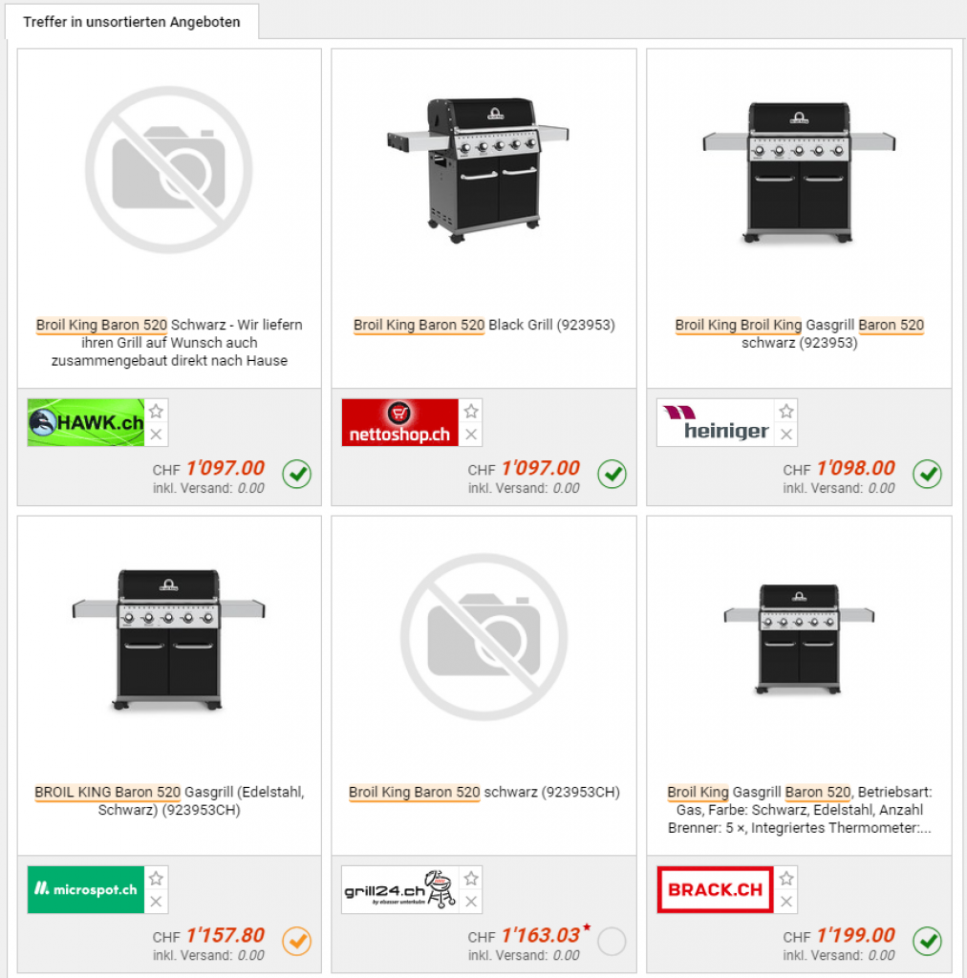Open the Broil King Baron 520 Black Grill (923953) link

pos(484,325)
